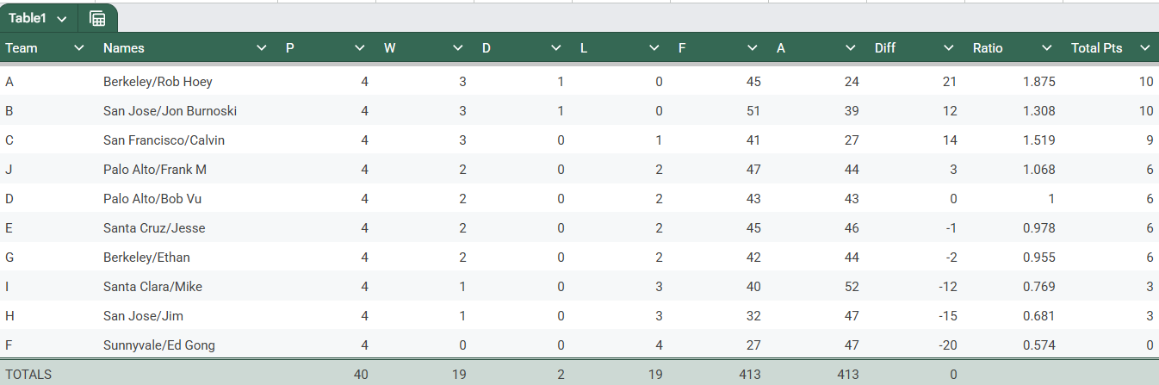
Task: Click the Ratio value 1.875 cell
Action: tap(1015, 82)
